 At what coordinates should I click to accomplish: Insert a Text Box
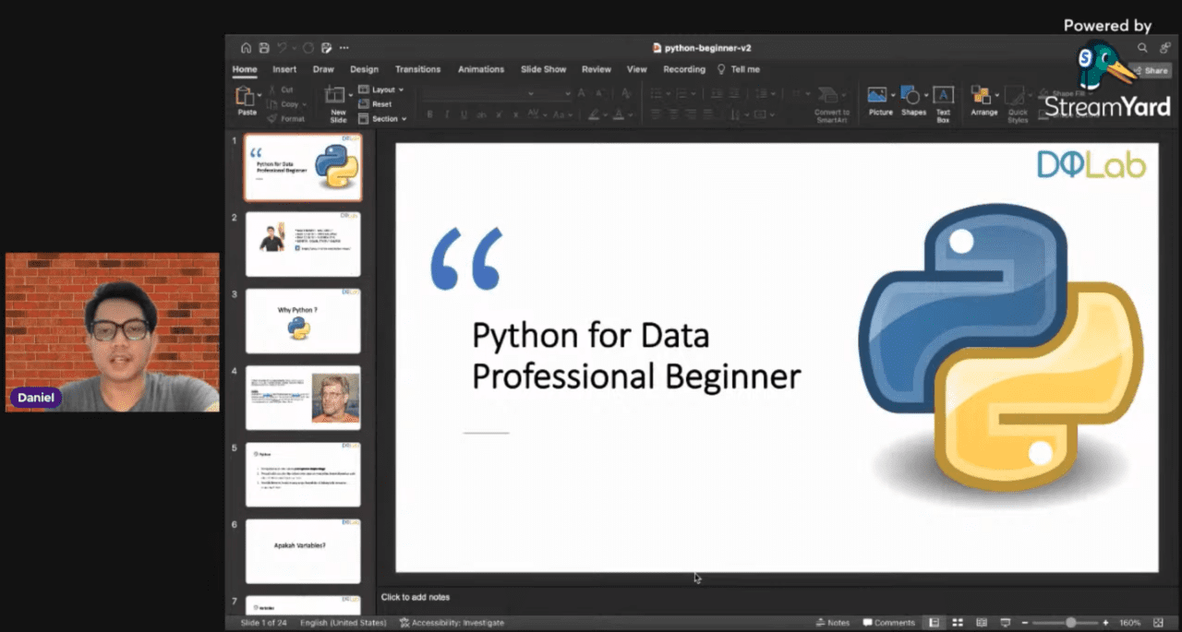944,101
